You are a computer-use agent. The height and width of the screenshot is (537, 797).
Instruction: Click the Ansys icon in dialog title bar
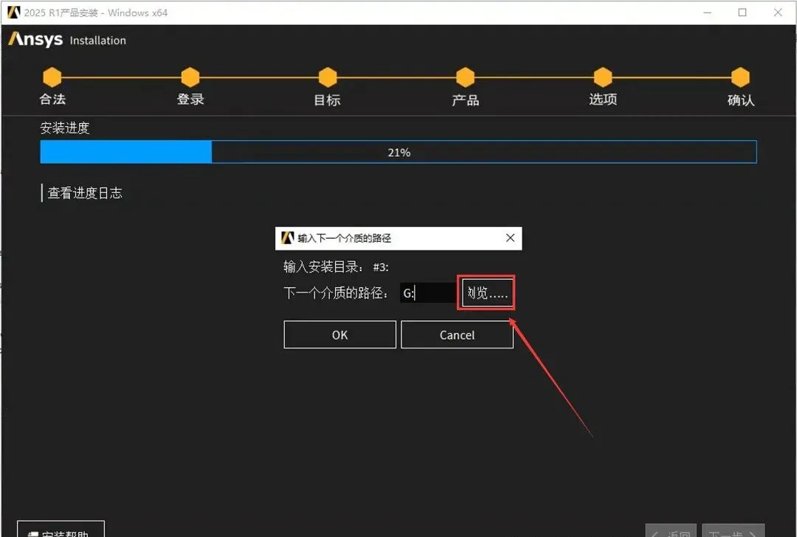click(288, 237)
